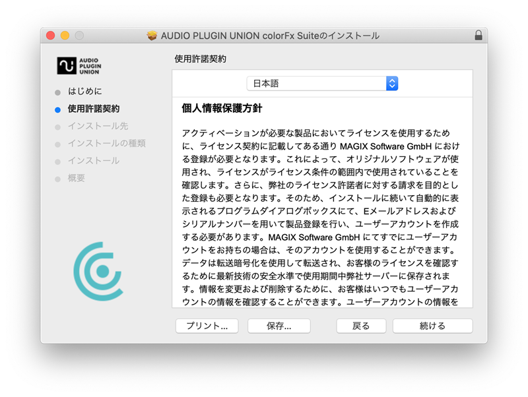
Task: Click the 使用許諾契約 title above license pane
Action: point(201,59)
